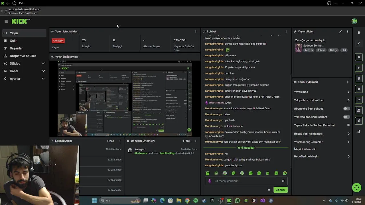Screen dimensions: 365x205
Task: Toggle Yalnızca ifadelerle sohbet switch
Action: coord(346,117)
